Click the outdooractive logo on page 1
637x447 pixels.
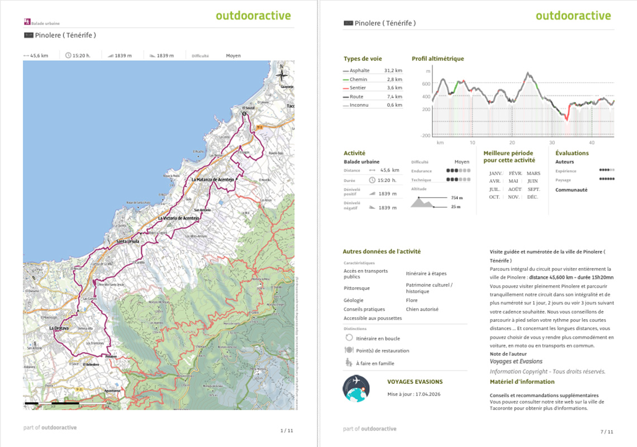253,16
